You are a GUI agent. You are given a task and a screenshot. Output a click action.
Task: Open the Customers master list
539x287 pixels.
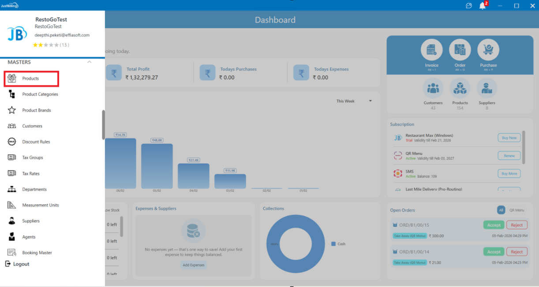[x=32, y=126]
